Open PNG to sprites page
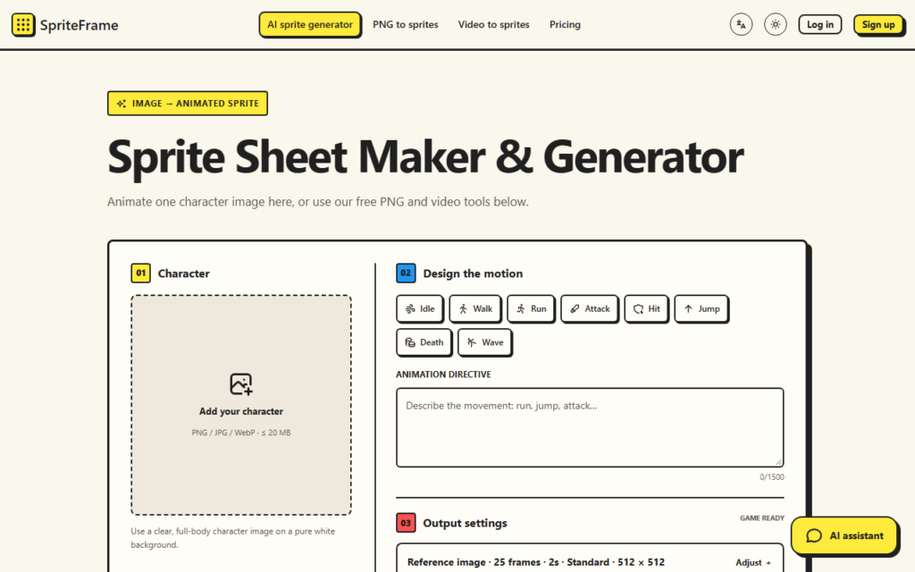The width and height of the screenshot is (915, 572). click(x=406, y=24)
